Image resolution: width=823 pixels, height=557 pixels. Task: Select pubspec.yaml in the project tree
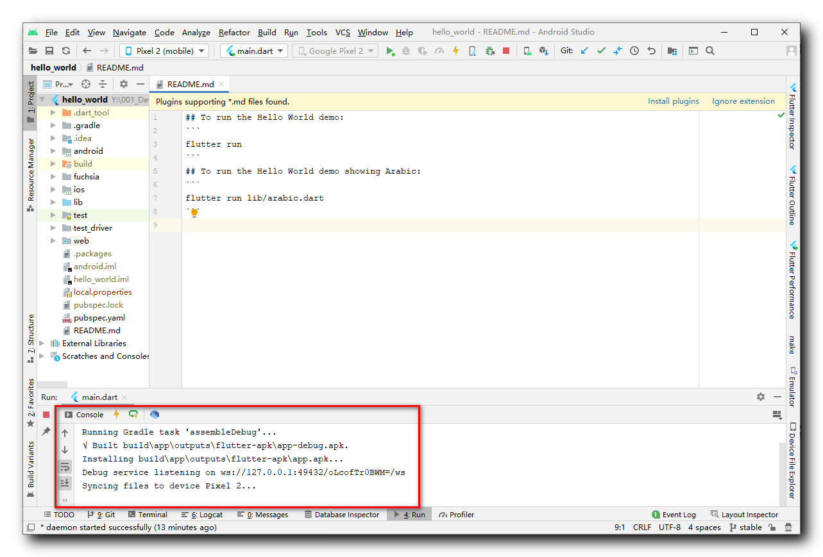(x=99, y=318)
